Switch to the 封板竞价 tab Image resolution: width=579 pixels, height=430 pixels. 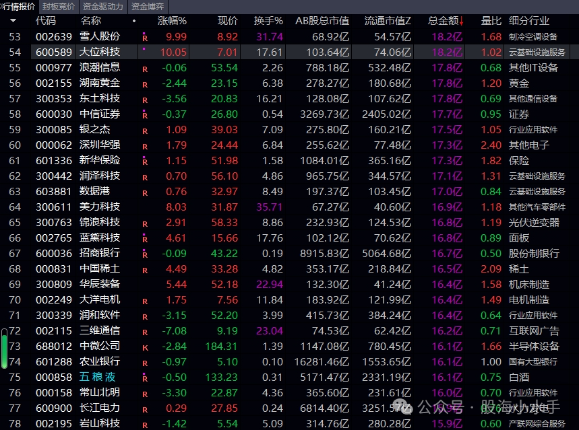coord(59,7)
